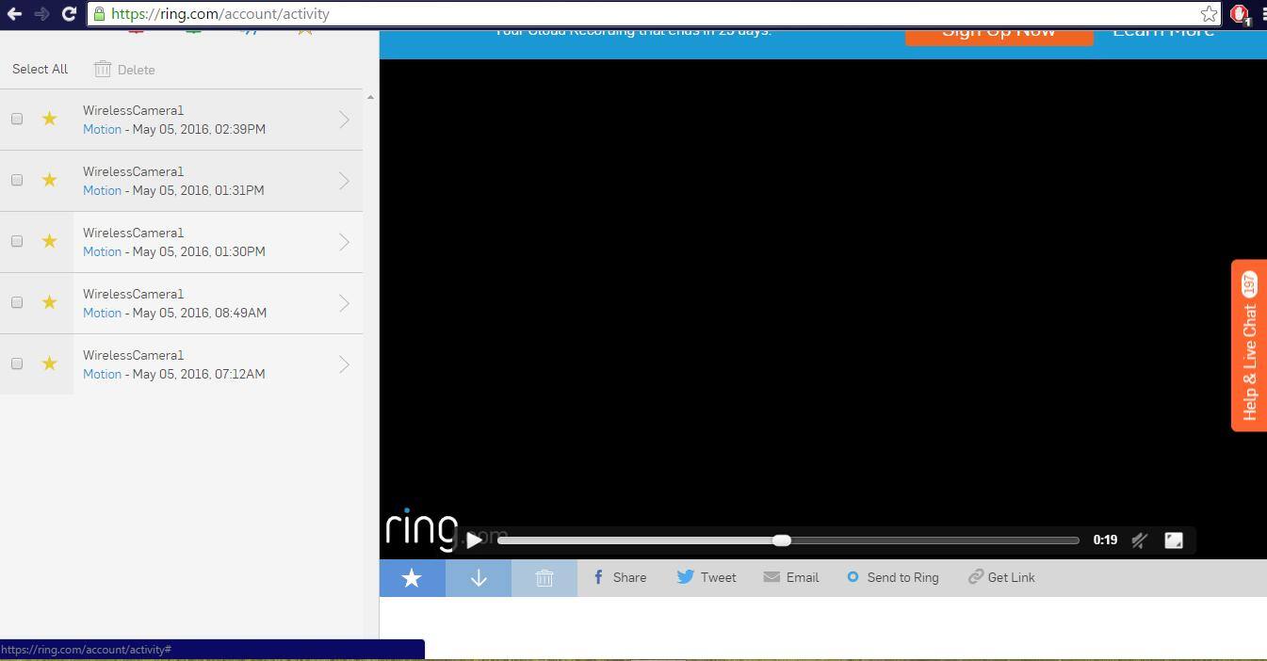The height and width of the screenshot is (661, 1267).
Task: Click the video progress slider handle
Action: tap(781, 540)
